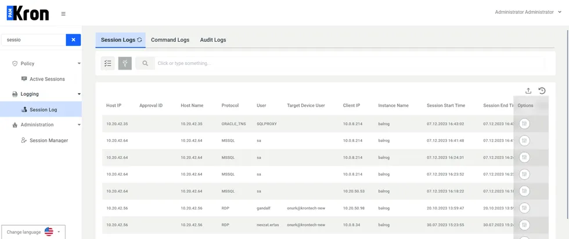Click the Client IP 10.20.50.53 cell

tap(354, 191)
